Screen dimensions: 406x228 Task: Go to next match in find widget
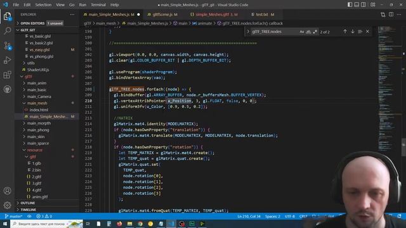point(353,32)
